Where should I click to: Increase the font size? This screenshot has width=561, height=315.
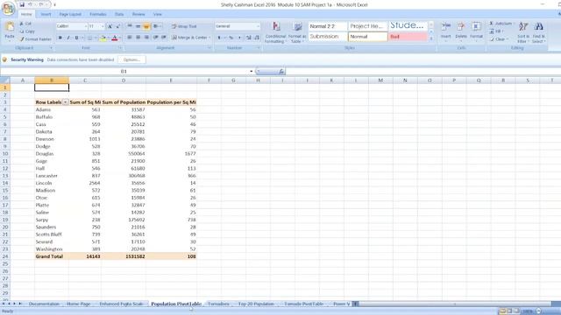click(x=110, y=26)
